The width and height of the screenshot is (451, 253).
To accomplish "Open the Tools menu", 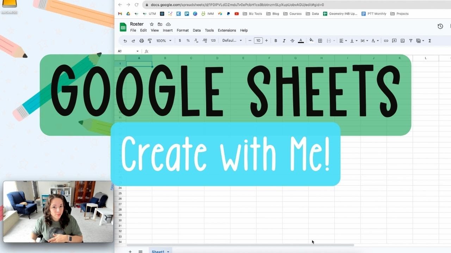I will coord(209,30).
